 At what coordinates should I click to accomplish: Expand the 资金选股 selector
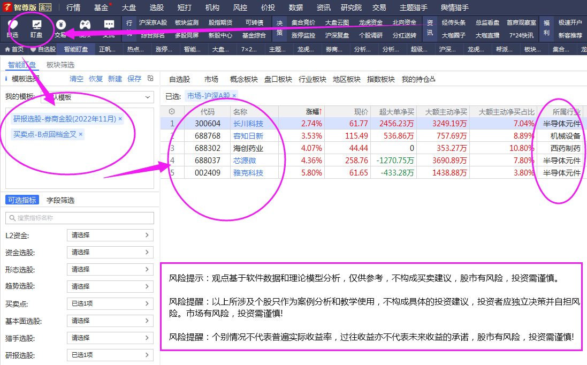[110, 252]
